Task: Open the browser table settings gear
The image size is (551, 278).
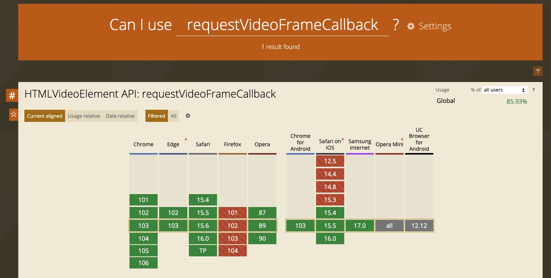Action: coord(188,116)
